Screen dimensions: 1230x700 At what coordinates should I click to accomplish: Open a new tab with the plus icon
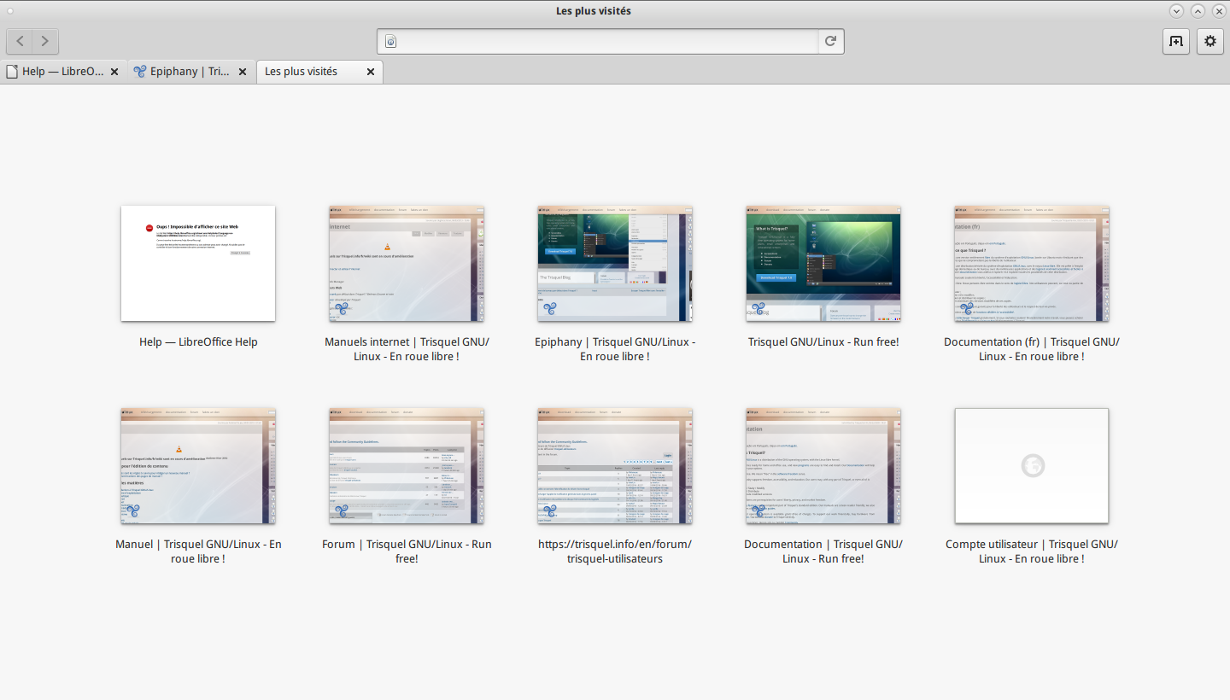tap(1176, 41)
